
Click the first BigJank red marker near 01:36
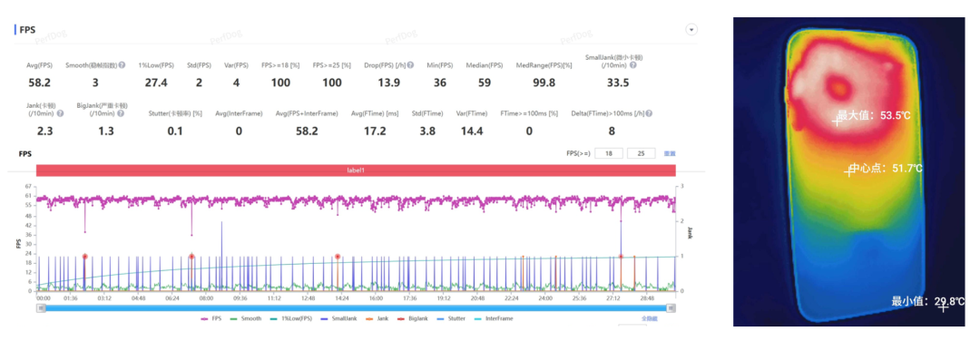tap(85, 257)
